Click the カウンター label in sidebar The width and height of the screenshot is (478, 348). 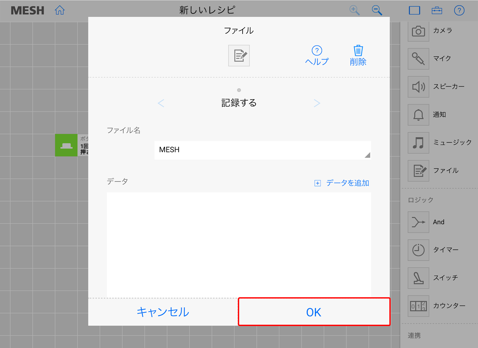449,306
